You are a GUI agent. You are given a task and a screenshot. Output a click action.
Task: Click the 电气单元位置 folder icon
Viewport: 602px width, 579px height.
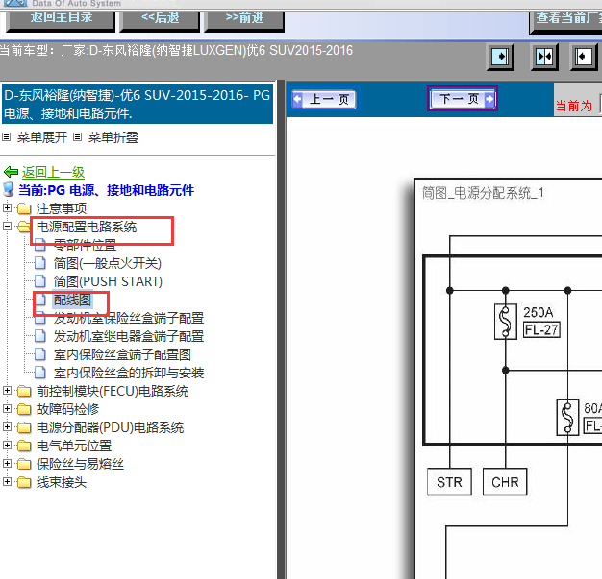pos(24,446)
